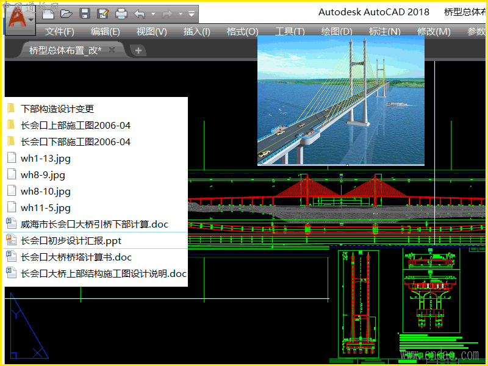
Task: Select the 长会口初步设计汇报.ppt file
Action: point(71,241)
